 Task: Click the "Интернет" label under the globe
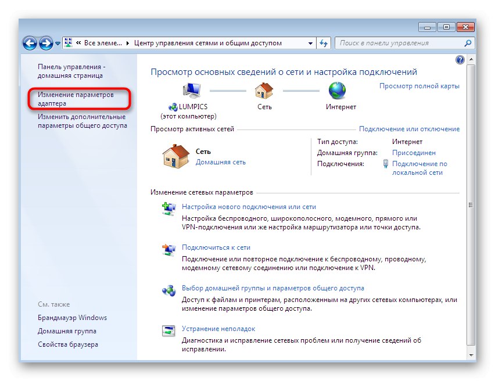click(341, 107)
